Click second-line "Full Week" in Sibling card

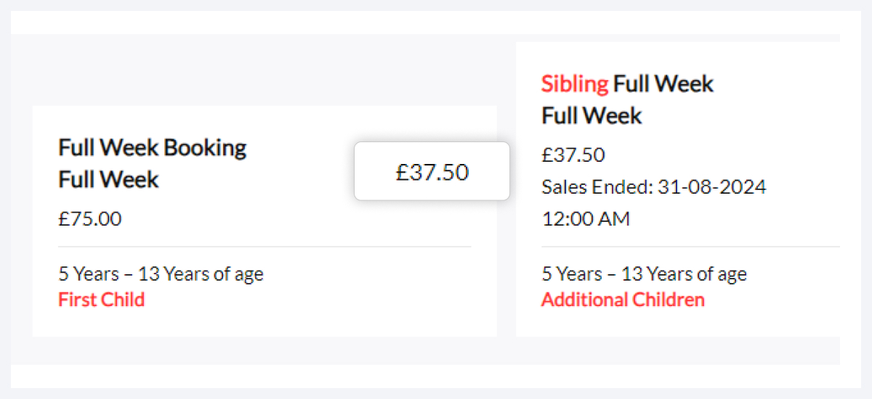click(x=592, y=116)
